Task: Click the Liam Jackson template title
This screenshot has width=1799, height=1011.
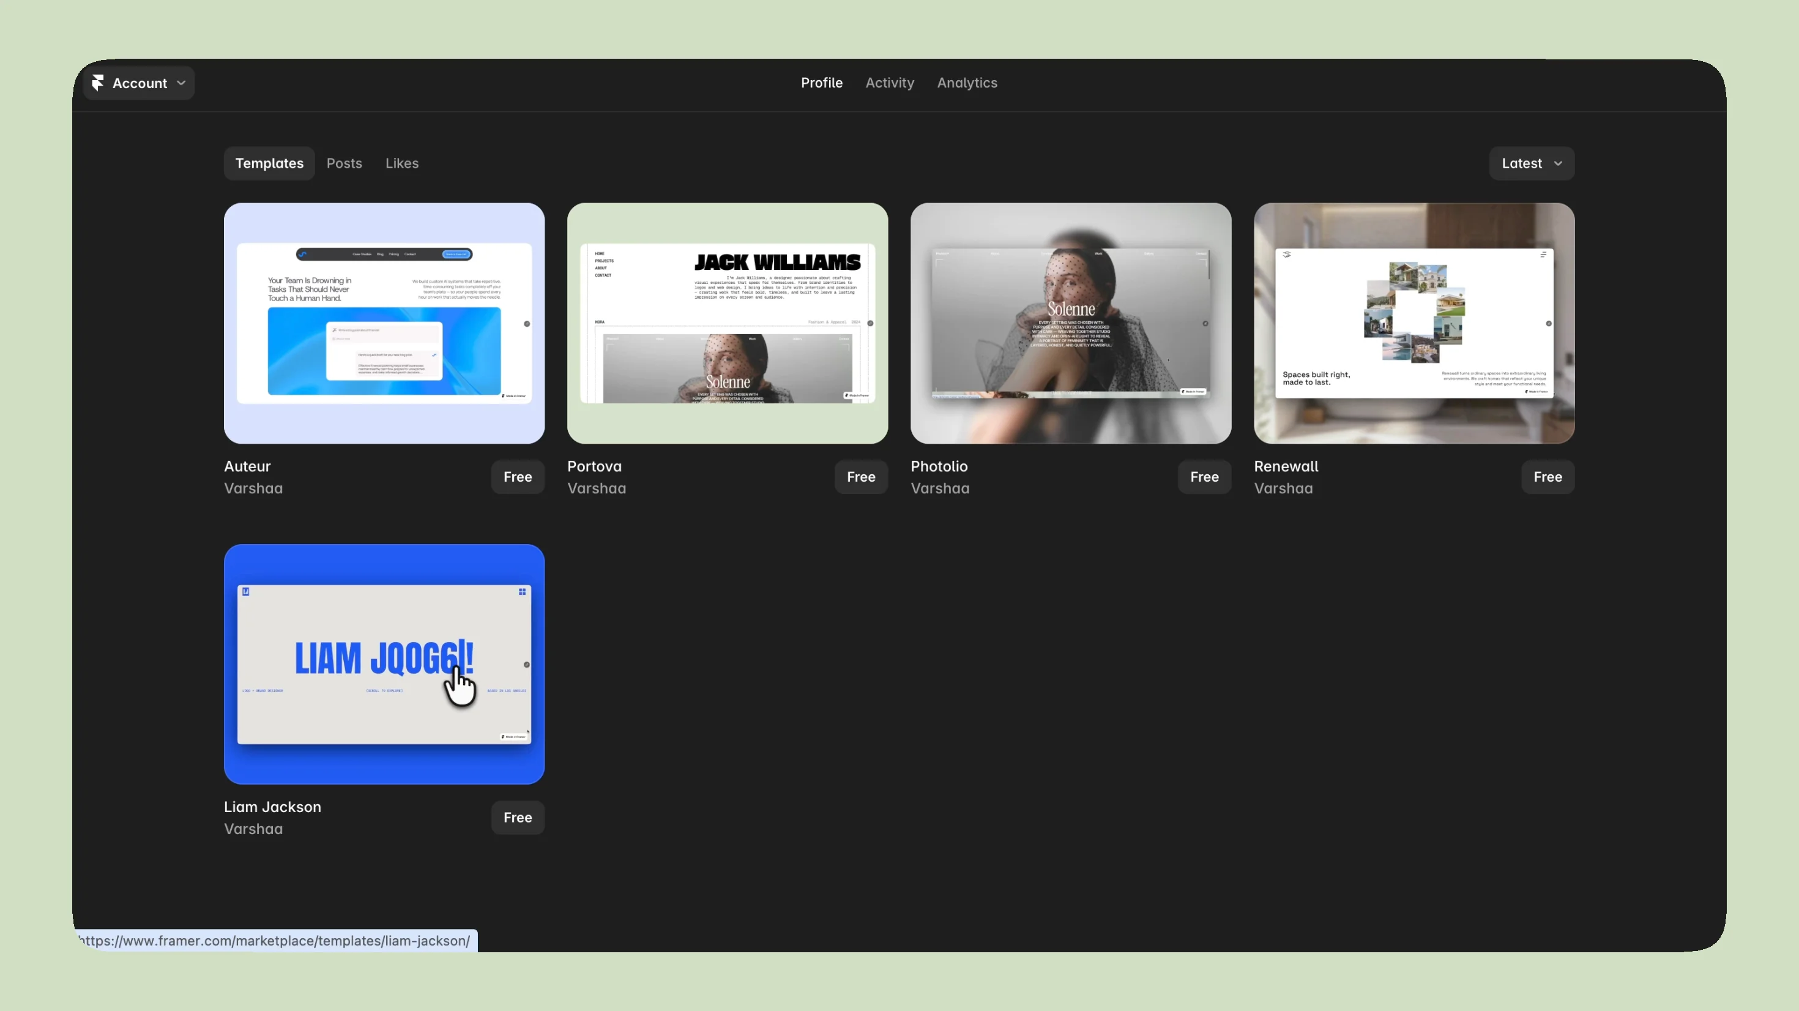Action: pos(272,807)
